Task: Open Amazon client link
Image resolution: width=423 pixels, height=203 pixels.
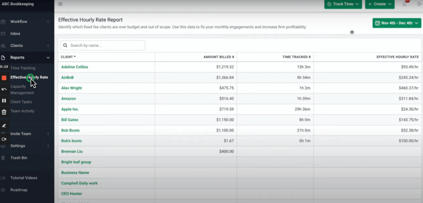Action: pyautogui.click(x=69, y=98)
